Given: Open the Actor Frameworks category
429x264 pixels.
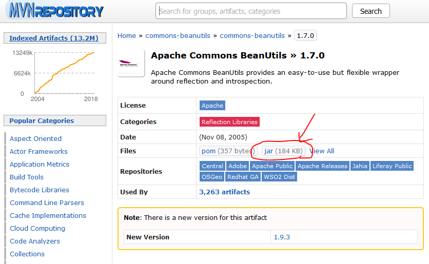Looking at the screenshot, I should (38, 151).
